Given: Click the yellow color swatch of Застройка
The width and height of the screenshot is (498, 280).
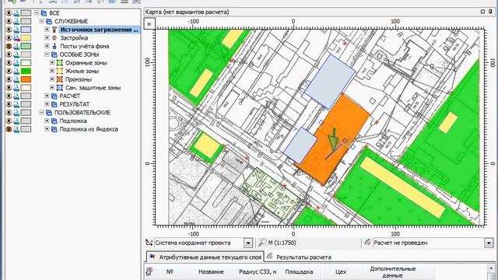Looking at the screenshot, I should 26,38.
